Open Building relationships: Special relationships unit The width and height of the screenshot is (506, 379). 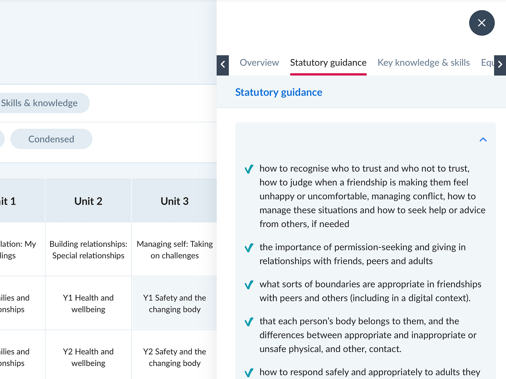pos(88,250)
